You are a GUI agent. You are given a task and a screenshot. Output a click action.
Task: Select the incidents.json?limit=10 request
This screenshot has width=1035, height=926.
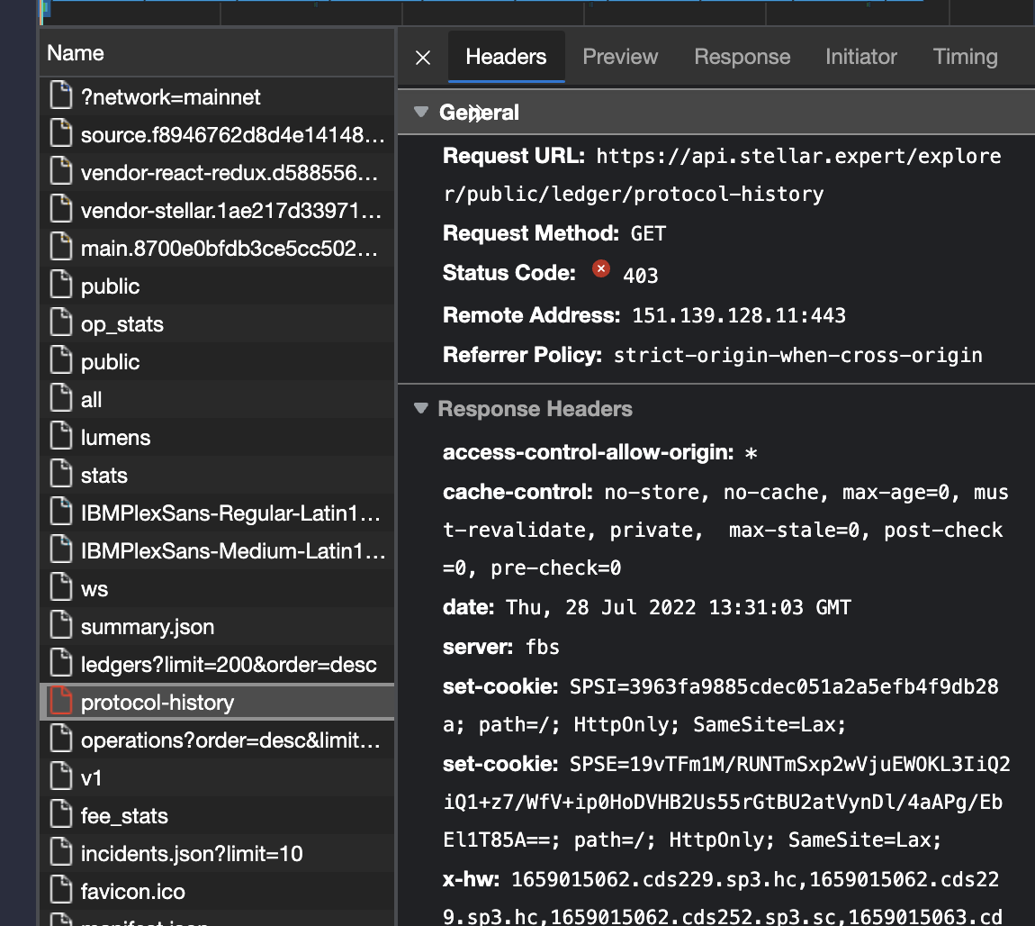(217, 854)
